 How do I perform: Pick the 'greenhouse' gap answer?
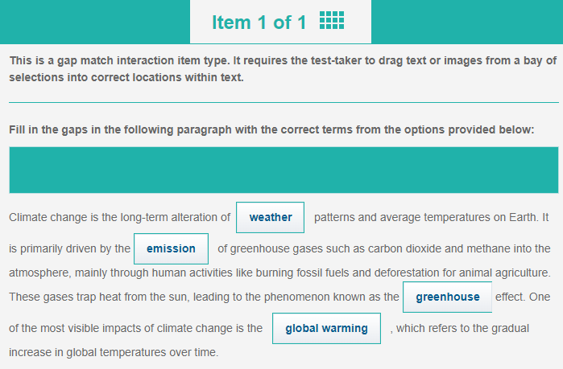tap(447, 297)
